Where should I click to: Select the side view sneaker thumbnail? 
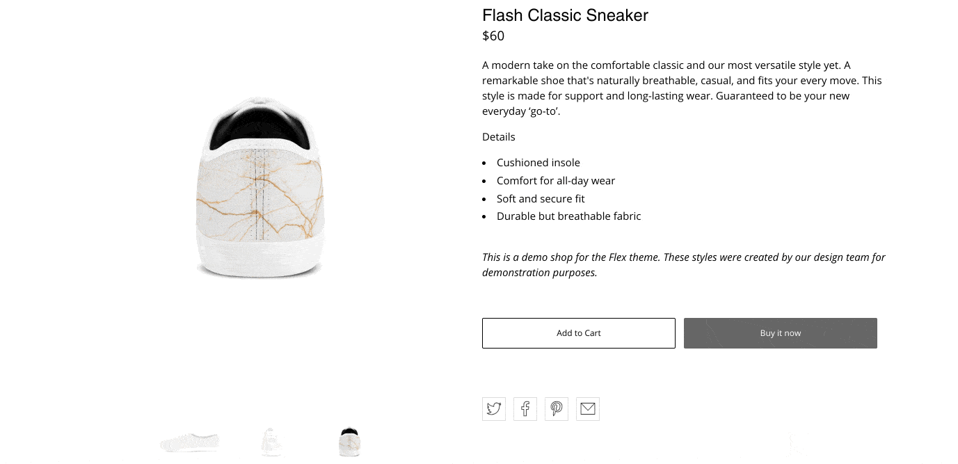click(x=189, y=442)
